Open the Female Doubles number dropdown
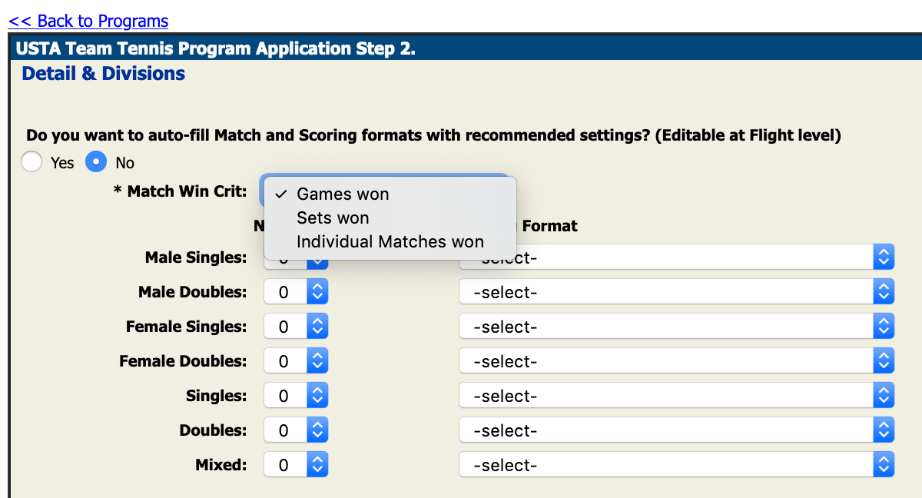922x498 pixels. click(x=296, y=361)
